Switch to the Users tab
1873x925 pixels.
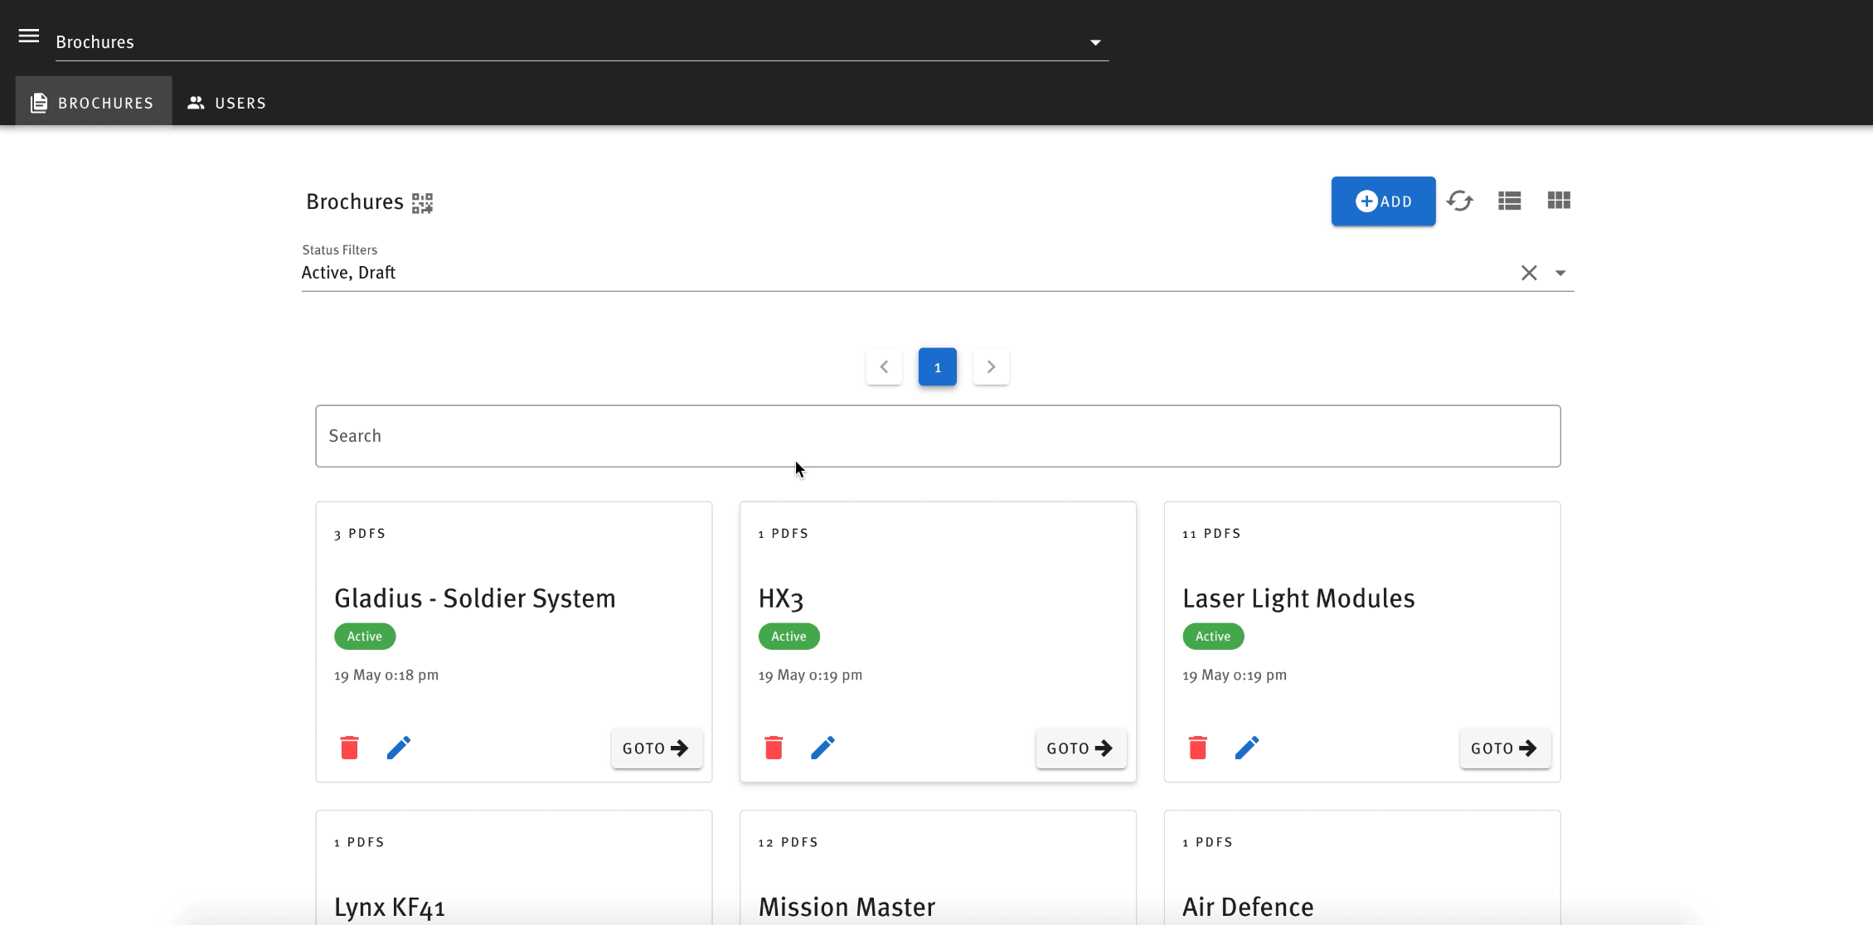226,103
